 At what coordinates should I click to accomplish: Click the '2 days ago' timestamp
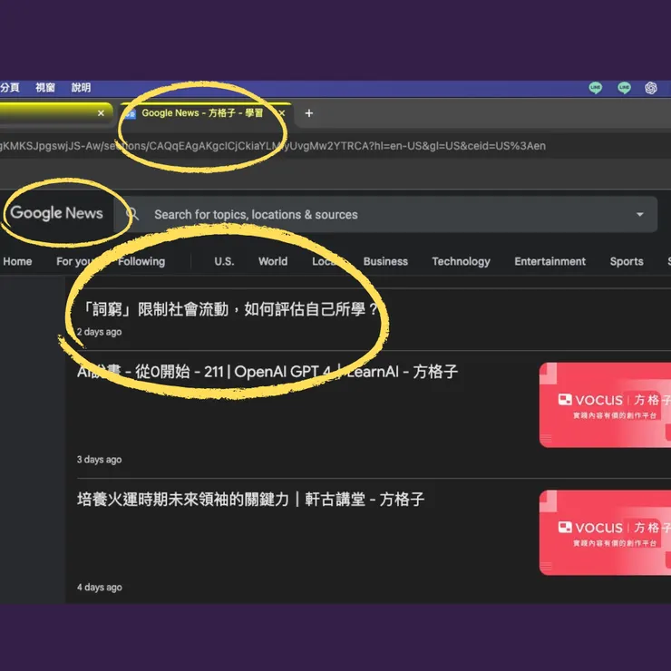(x=99, y=332)
